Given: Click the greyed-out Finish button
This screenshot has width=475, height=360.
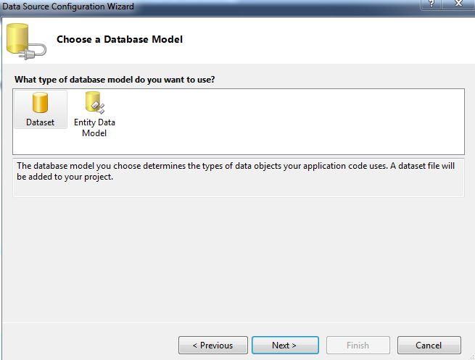Looking at the screenshot, I should point(358,346).
